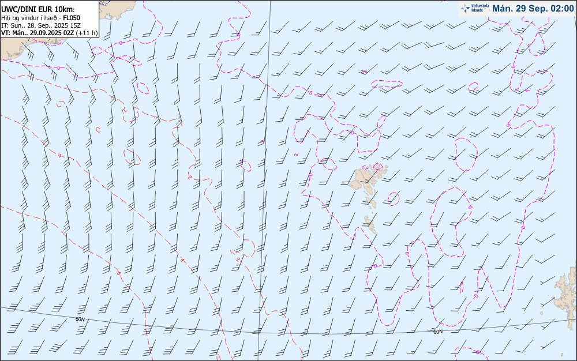Click the left '60N' latitude label
This screenshot has width=577, height=361.
point(80,319)
